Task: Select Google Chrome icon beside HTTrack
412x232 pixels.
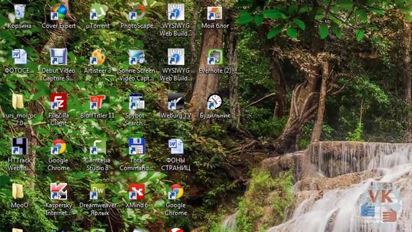Action: click(59, 147)
